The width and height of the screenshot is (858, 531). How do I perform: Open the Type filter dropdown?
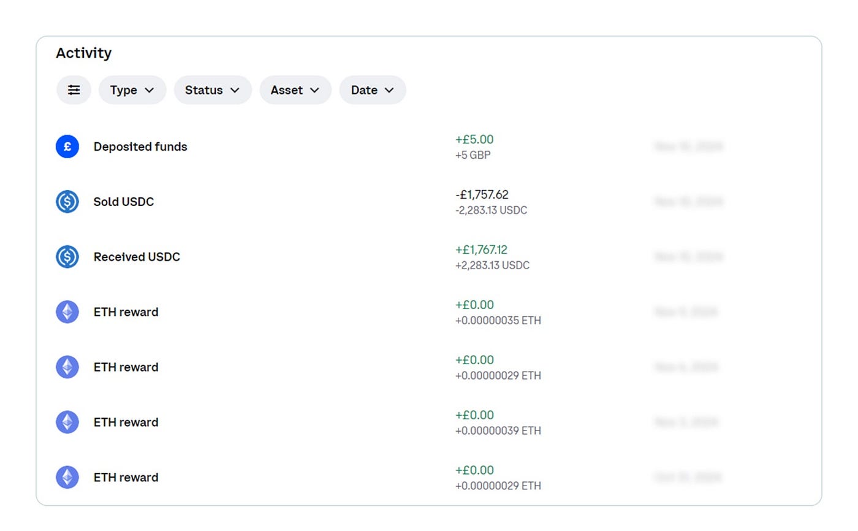132,90
